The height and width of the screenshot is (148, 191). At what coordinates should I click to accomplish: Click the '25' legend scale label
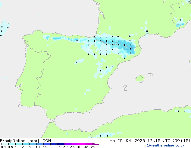click(x=58, y=147)
